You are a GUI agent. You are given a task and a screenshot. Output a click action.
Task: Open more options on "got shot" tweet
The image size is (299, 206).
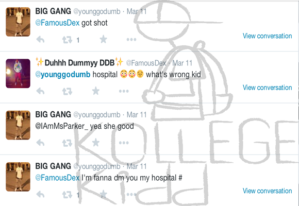[x=131, y=40]
